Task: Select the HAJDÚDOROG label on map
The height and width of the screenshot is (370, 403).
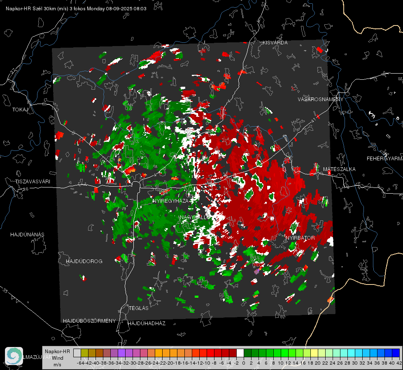Action: [x=84, y=261]
